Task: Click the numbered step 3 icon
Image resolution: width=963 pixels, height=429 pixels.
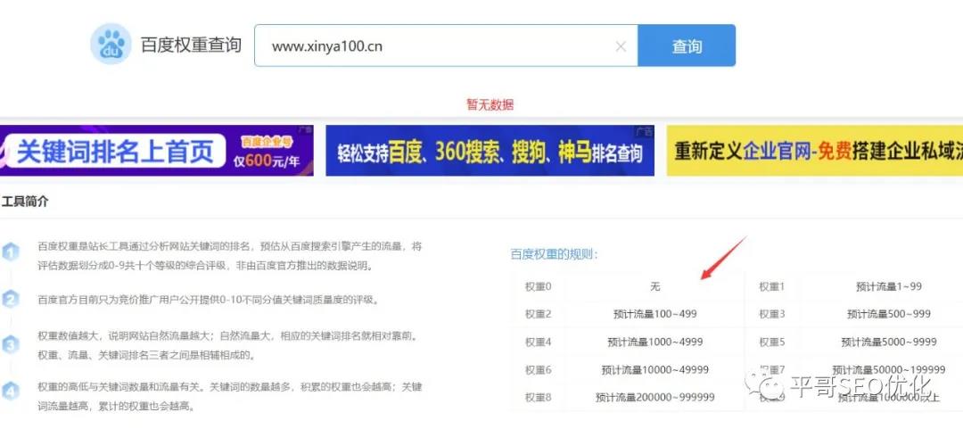Action: pyautogui.click(x=11, y=344)
